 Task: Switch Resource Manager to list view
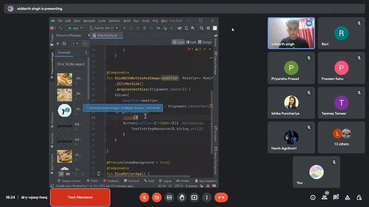61,174
